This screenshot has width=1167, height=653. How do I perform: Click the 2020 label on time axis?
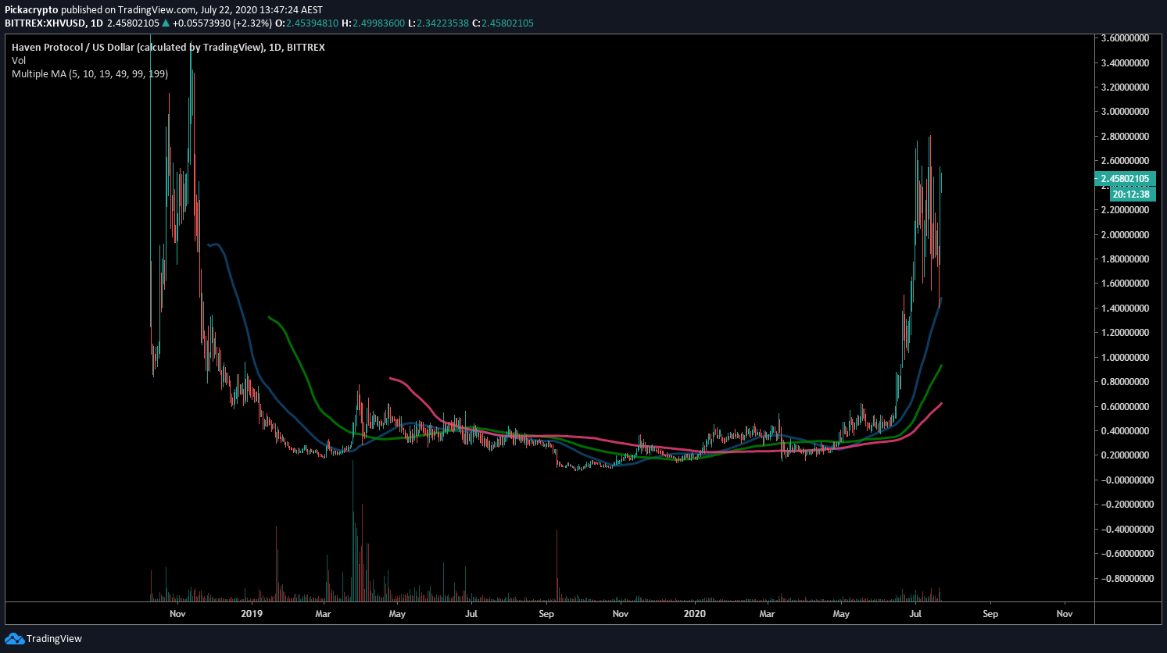pyautogui.click(x=695, y=614)
